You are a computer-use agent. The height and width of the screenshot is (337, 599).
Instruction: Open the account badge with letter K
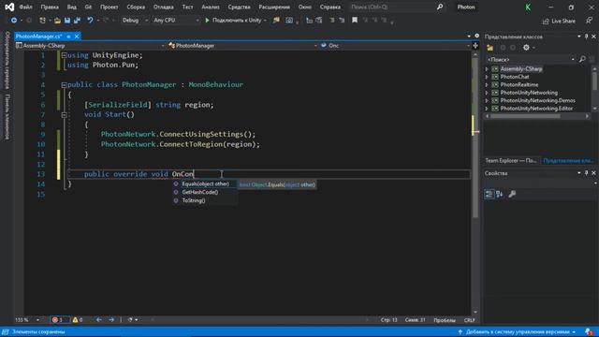(528, 7)
